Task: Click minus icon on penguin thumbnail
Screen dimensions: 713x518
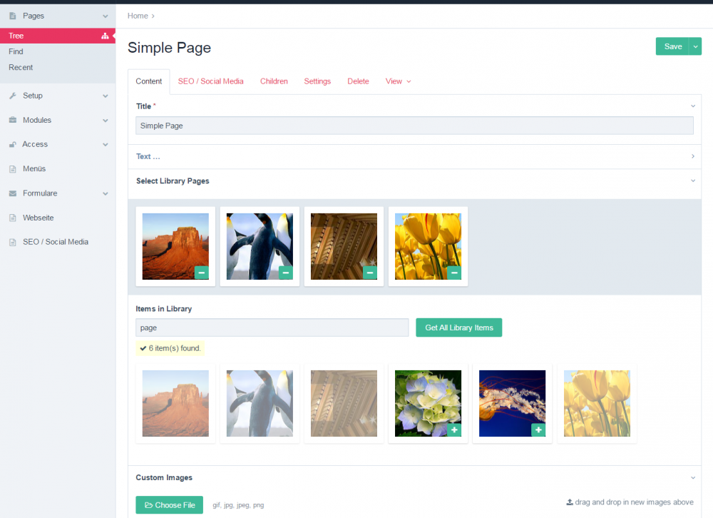Action: [x=285, y=273]
